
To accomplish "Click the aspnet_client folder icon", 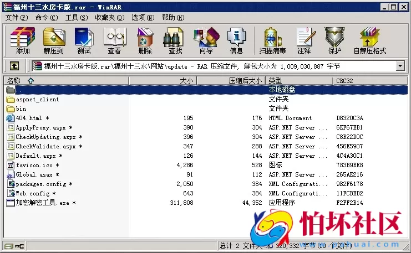I will pyautogui.click(x=11, y=100).
